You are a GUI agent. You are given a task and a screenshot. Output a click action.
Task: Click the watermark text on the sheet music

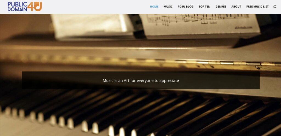[243, 28]
